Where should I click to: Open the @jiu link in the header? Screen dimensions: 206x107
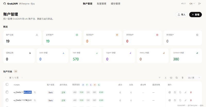click(x=33, y=4)
